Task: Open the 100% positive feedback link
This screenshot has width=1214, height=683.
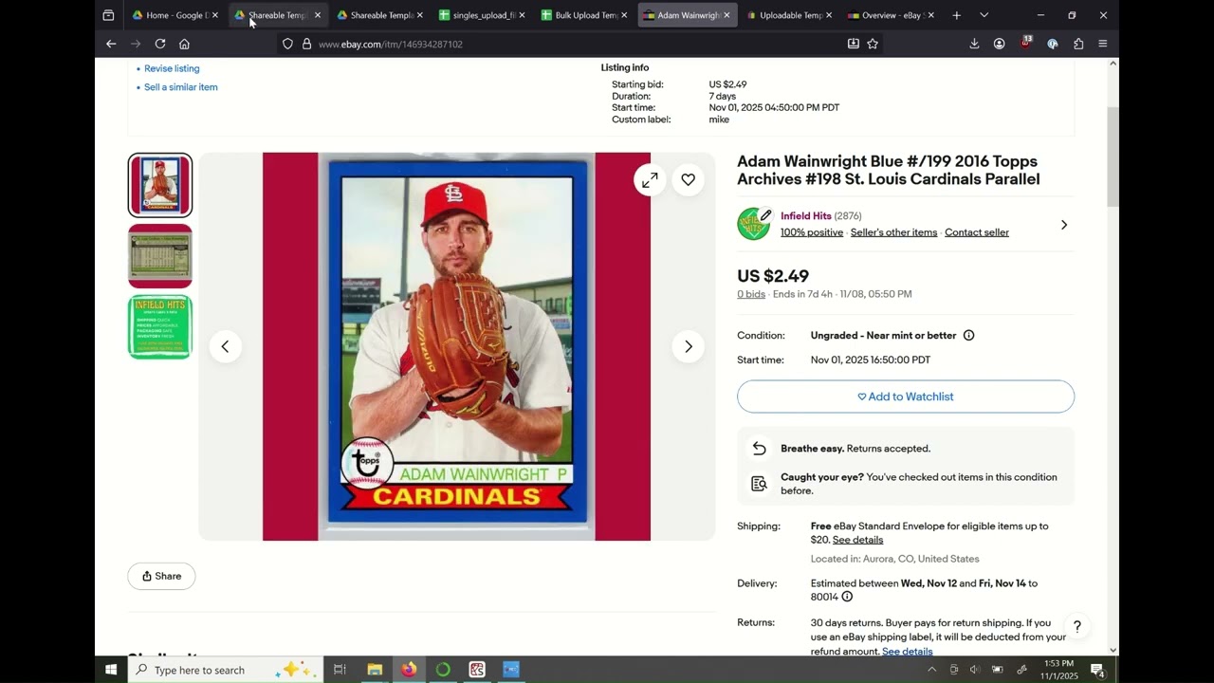Action: pos(812,232)
